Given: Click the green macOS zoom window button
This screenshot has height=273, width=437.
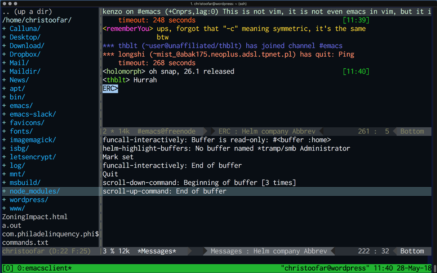Looking at the screenshot, I should click(16, 3).
